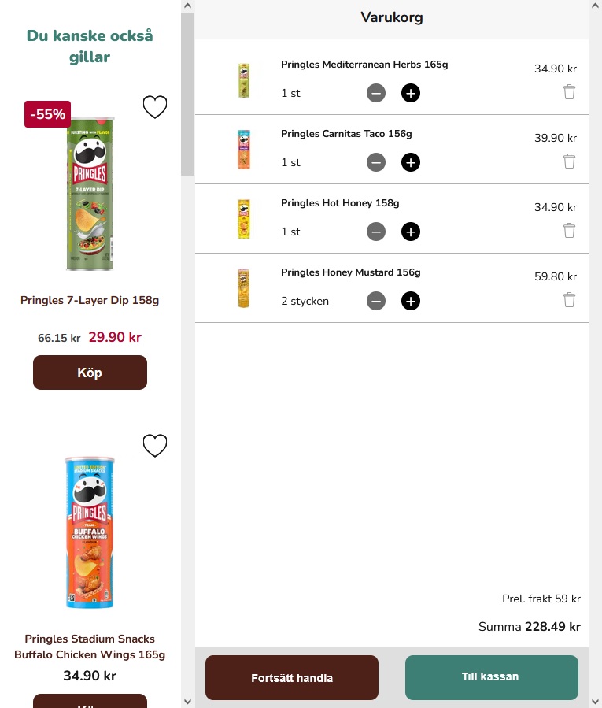The image size is (602, 708).
Task: Click Pringles Carnitas Taco cart thumbnail
Action: (x=244, y=150)
